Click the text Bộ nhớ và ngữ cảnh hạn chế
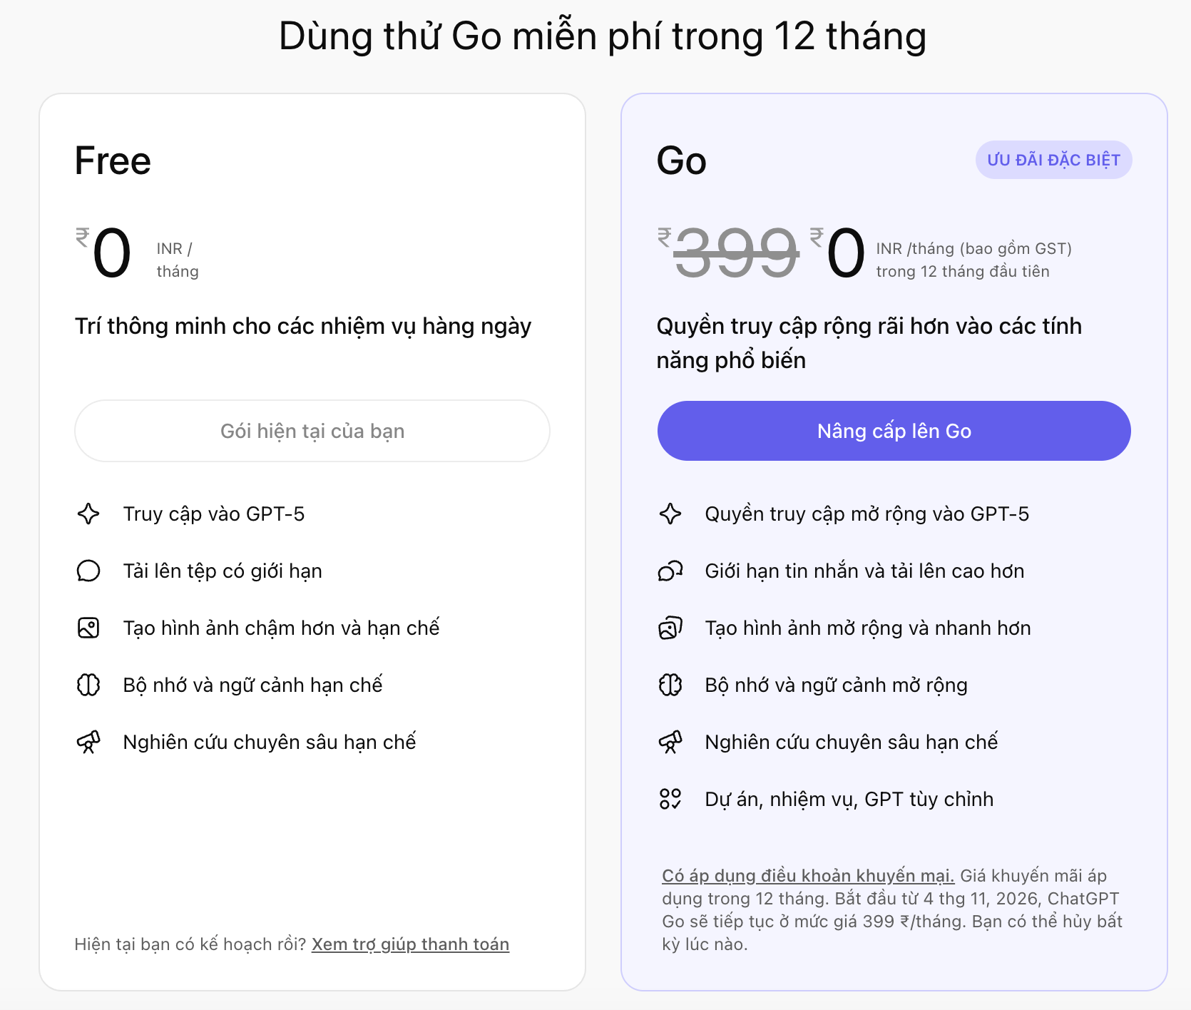This screenshot has height=1010, width=1191. click(253, 685)
